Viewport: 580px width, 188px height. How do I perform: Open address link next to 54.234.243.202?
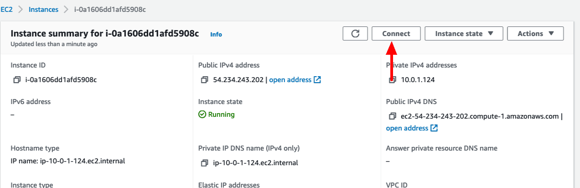[290, 80]
